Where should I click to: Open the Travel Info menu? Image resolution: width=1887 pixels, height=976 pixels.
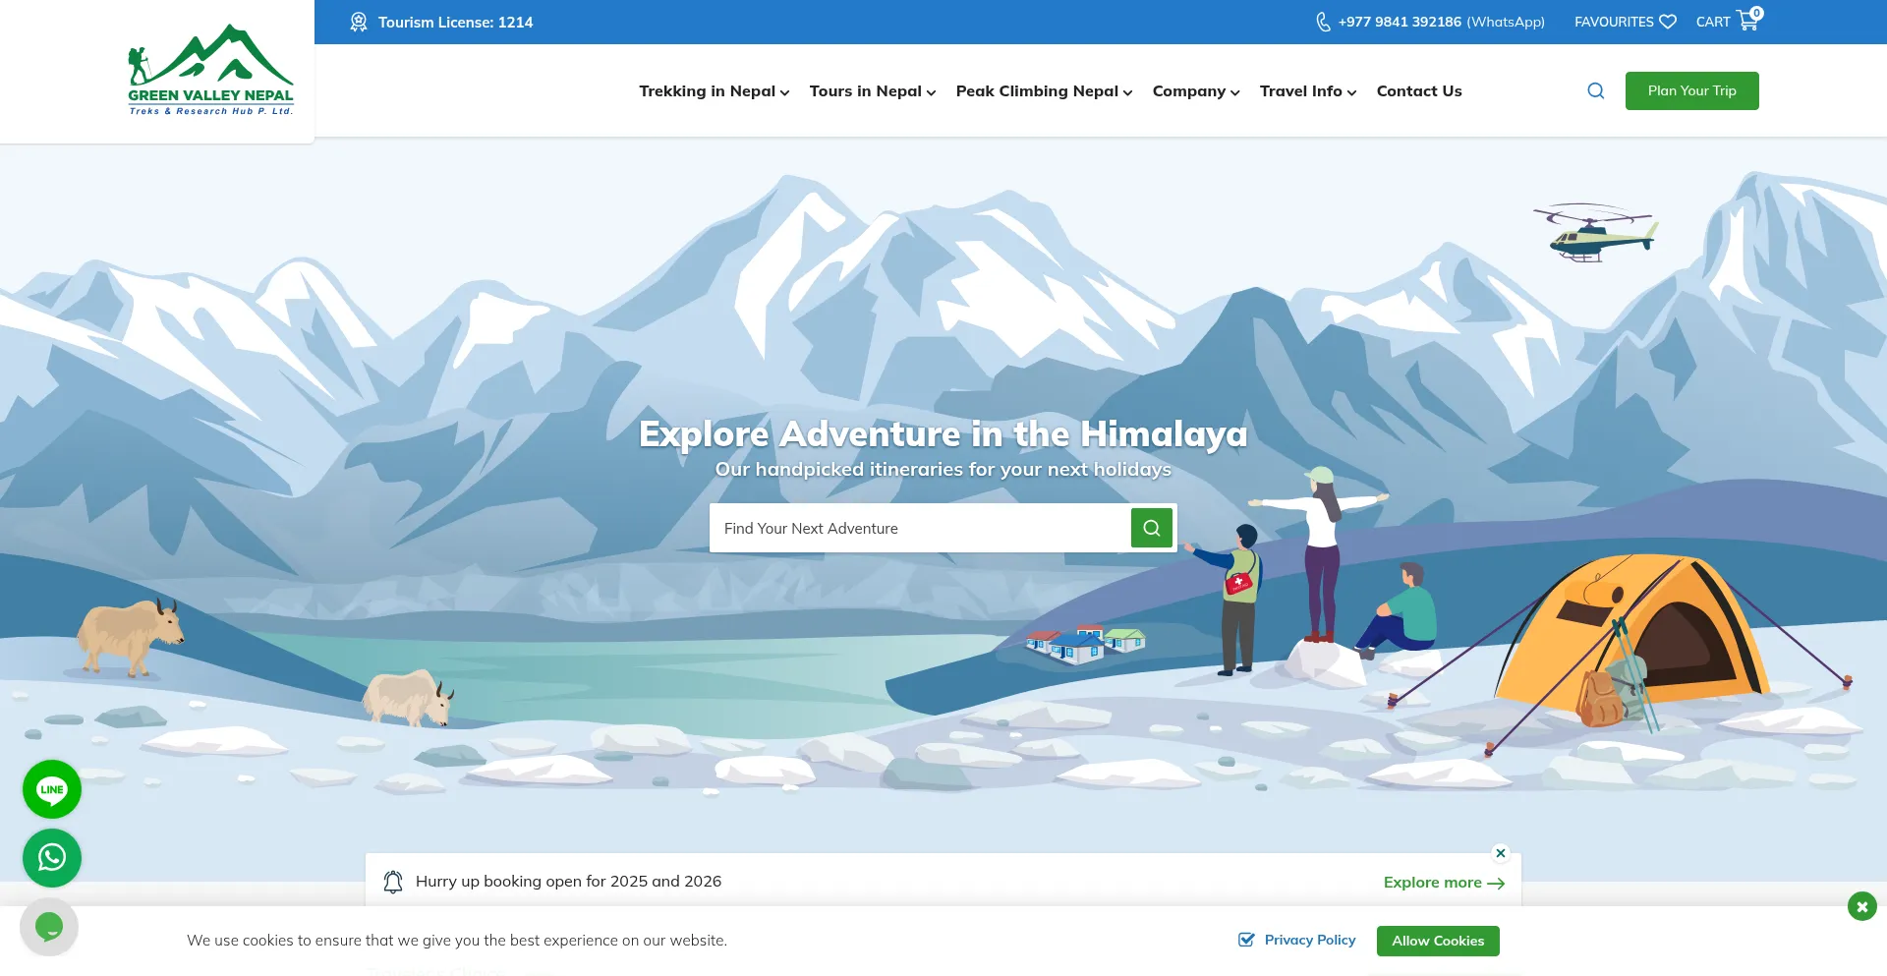[x=1308, y=91]
